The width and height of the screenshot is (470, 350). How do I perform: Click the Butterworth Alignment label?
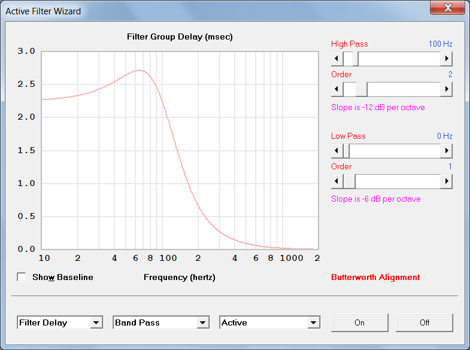375,277
